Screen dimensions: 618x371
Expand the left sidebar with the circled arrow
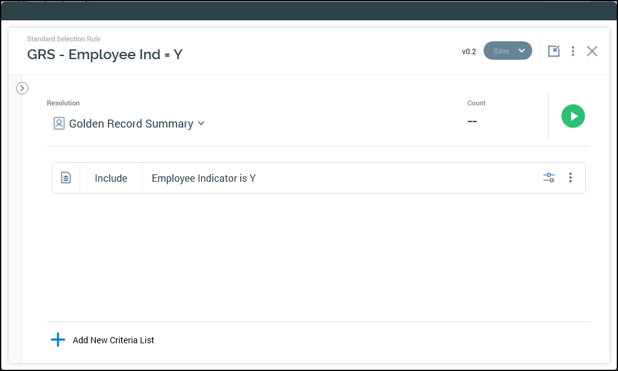coord(22,88)
